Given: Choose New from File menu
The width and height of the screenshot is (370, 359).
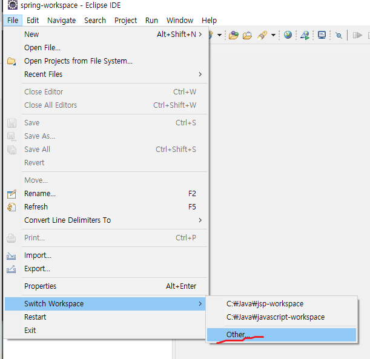Looking at the screenshot, I should click(106, 35).
